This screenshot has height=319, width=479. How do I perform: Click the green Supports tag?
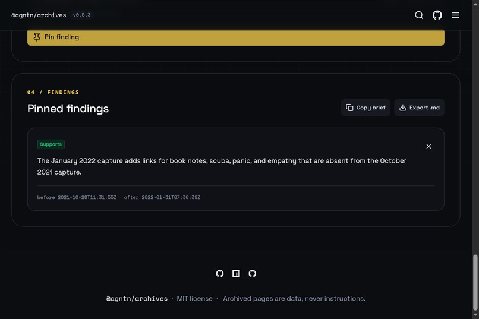[x=51, y=144]
